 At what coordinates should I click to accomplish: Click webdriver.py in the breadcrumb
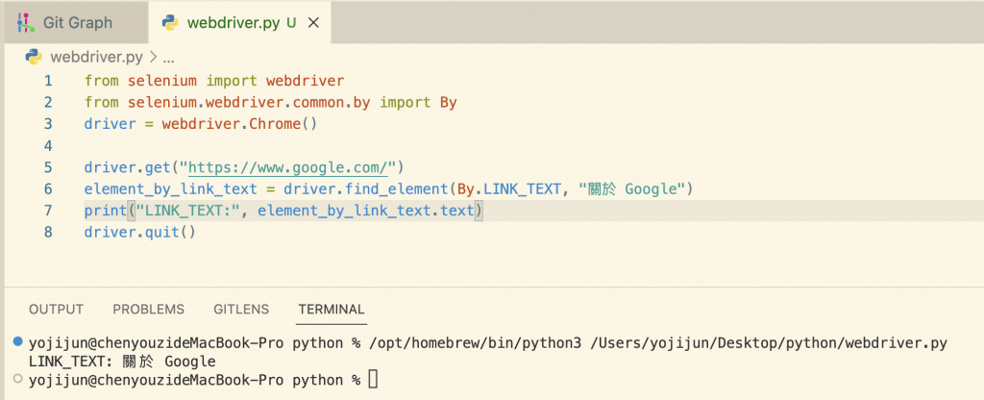click(96, 58)
